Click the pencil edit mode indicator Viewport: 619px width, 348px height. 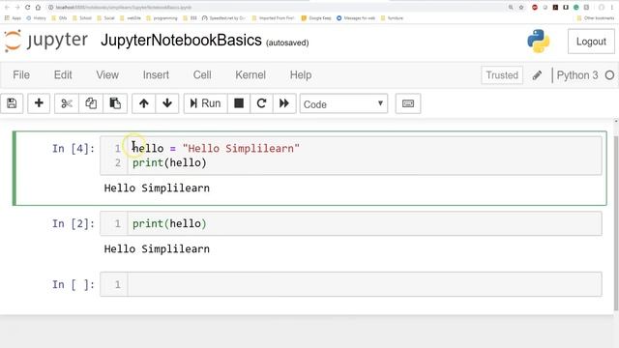537,75
